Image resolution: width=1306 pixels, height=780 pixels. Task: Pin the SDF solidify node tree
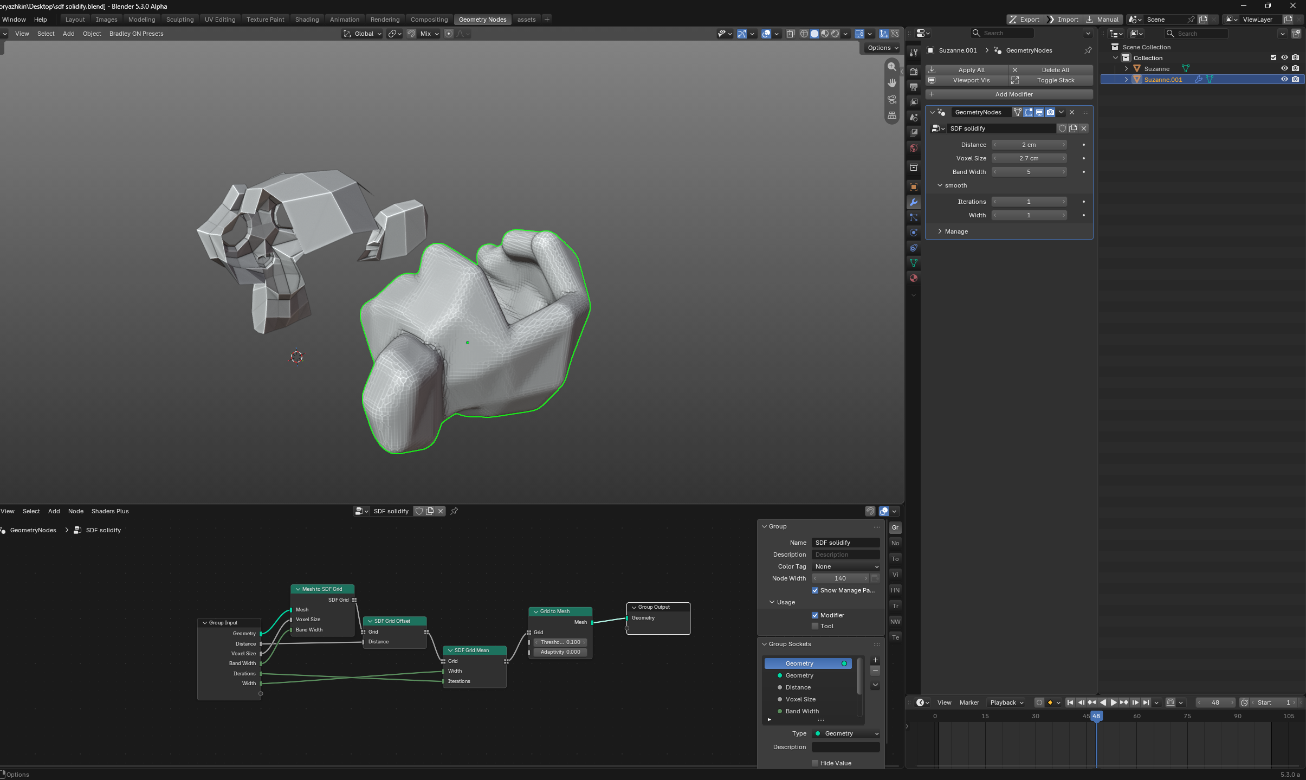coord(454,511)
